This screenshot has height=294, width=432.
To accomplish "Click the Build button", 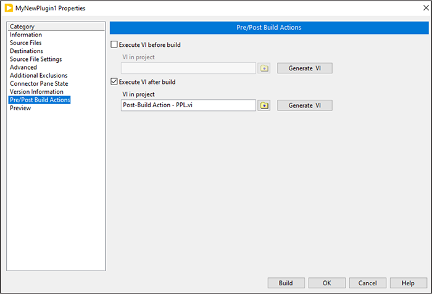I will coord(286,283).
